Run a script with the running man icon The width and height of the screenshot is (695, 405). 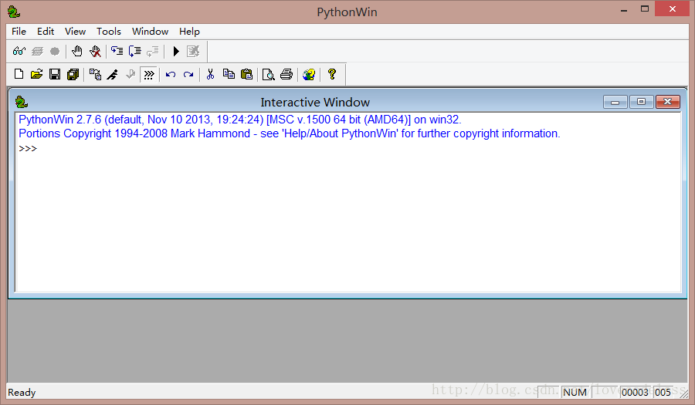pyautogui.click(x=113, y=74)
